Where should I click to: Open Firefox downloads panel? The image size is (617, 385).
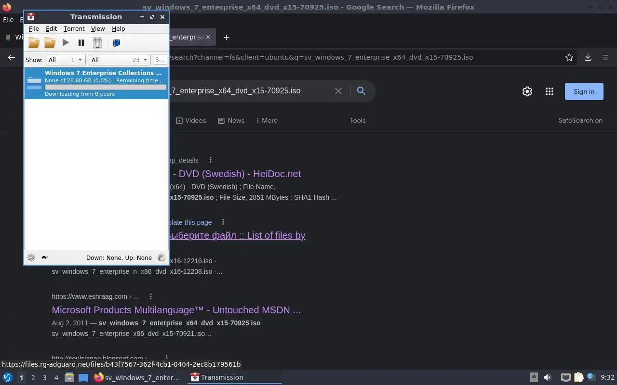click(x=588, y=57)
